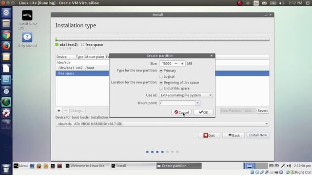Open the workspace switcher in the dock
The height and width of the screenshot is (175, 312).
[6, 124]
